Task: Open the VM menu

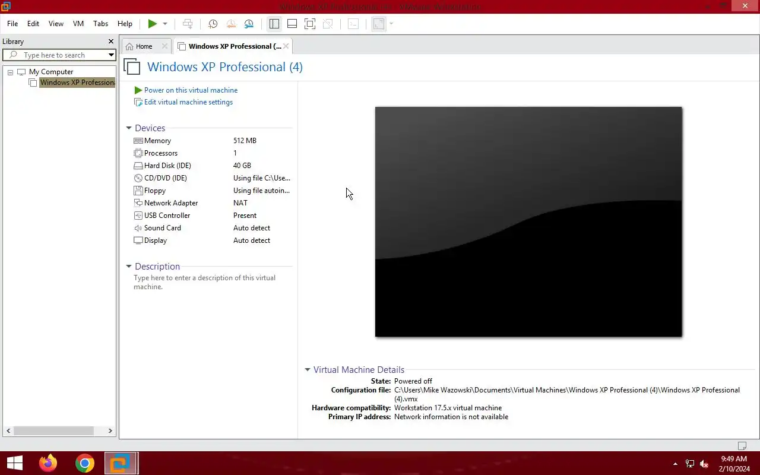Action: [x=78, y=24]
